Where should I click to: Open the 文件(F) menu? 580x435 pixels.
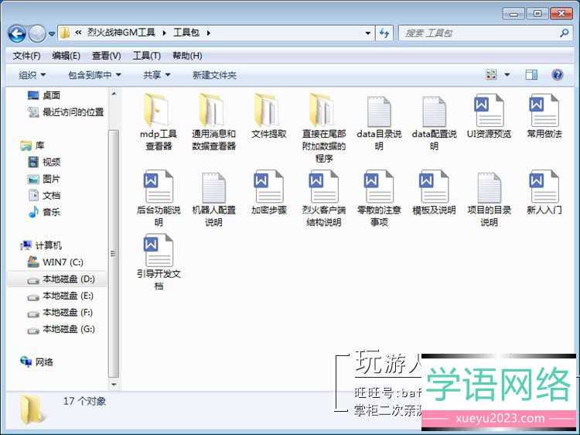click(27, 56)
